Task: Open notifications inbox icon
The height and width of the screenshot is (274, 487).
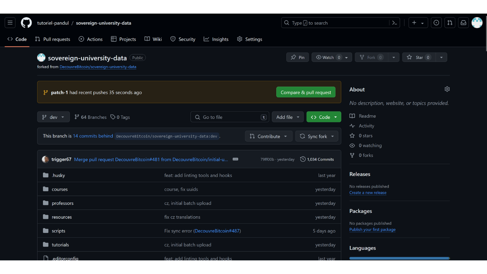Action: [463, 23]
